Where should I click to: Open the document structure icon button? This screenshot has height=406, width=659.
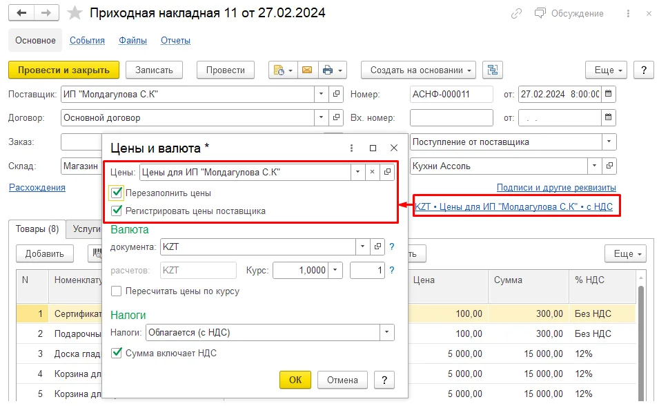493,70
